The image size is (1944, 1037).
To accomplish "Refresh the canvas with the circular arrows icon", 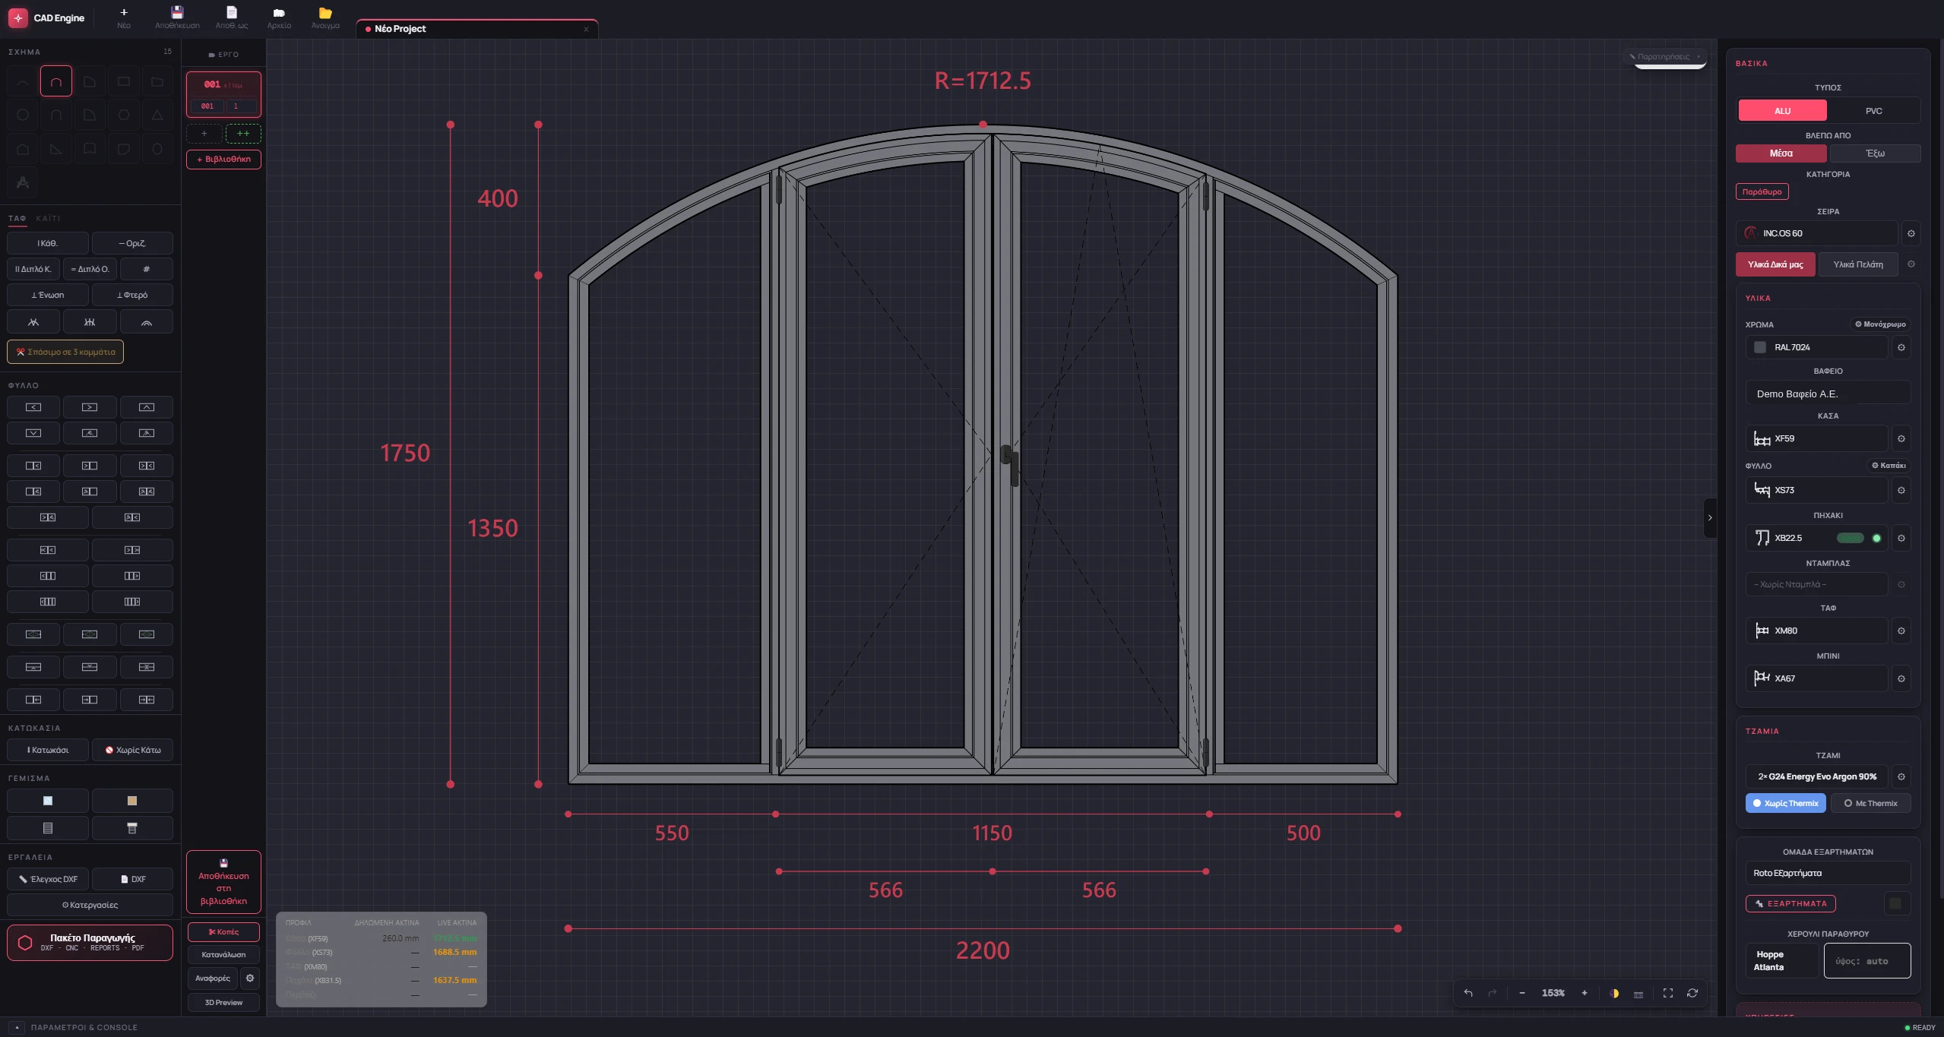I will (1692, 993).
